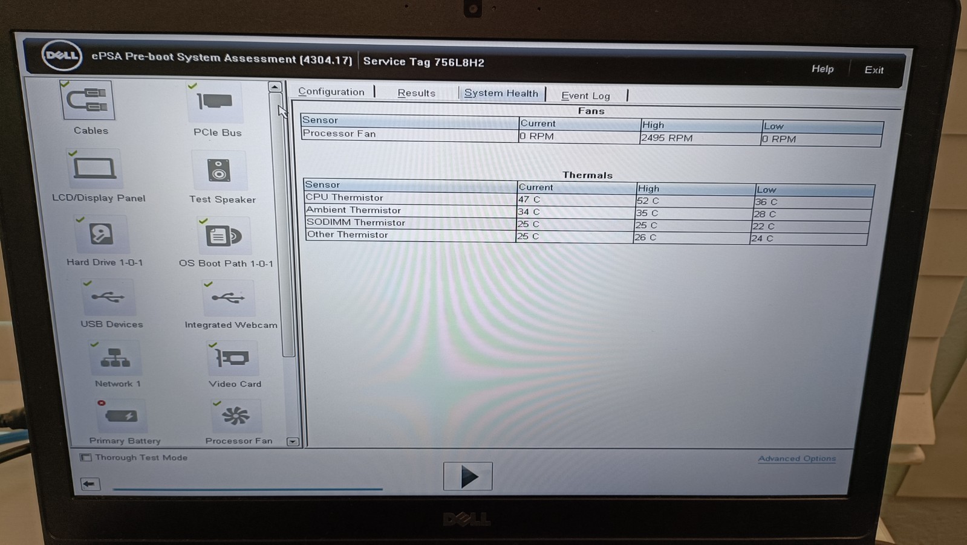Open the Advanced Options link
This screenshot has height=545, width=967.
tap(797, 459)
